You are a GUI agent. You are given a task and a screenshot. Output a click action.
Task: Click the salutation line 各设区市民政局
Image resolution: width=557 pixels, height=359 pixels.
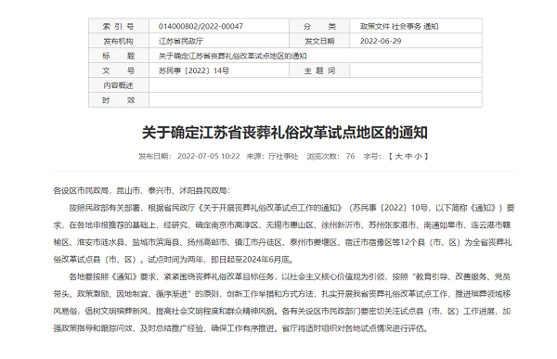click(x=142, y=191)
